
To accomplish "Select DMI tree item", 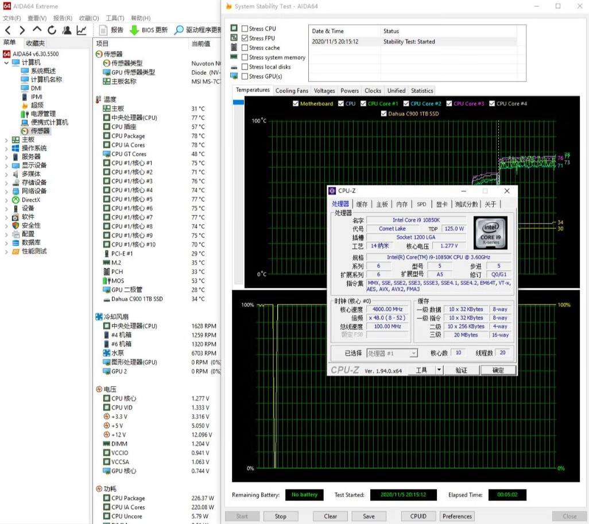I will click(36, 88).
